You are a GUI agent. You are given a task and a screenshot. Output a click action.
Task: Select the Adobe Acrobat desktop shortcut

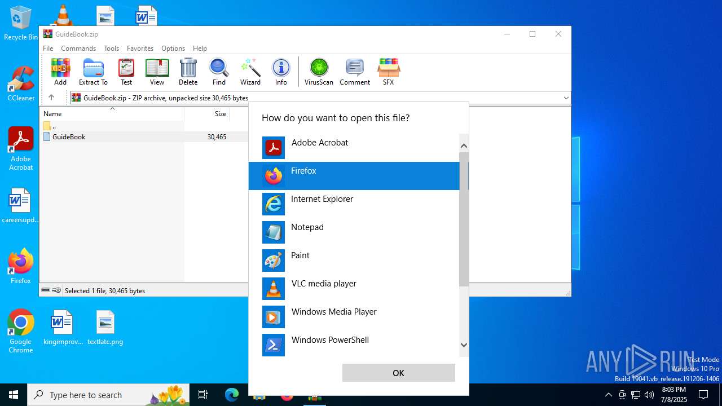[21, 149]
